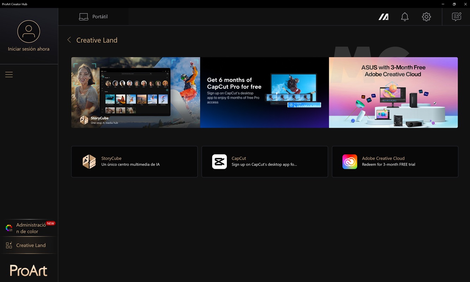Open the settings gear icon
Screen dimensions: 470x282
[x=426, y=17]
